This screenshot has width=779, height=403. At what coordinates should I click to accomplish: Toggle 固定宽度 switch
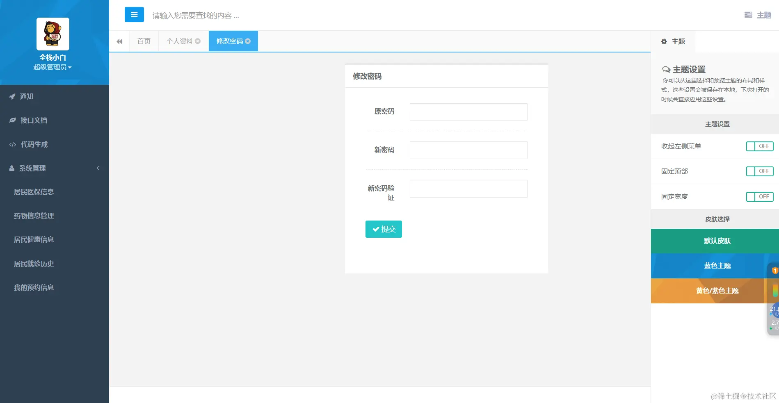(760, 197)
